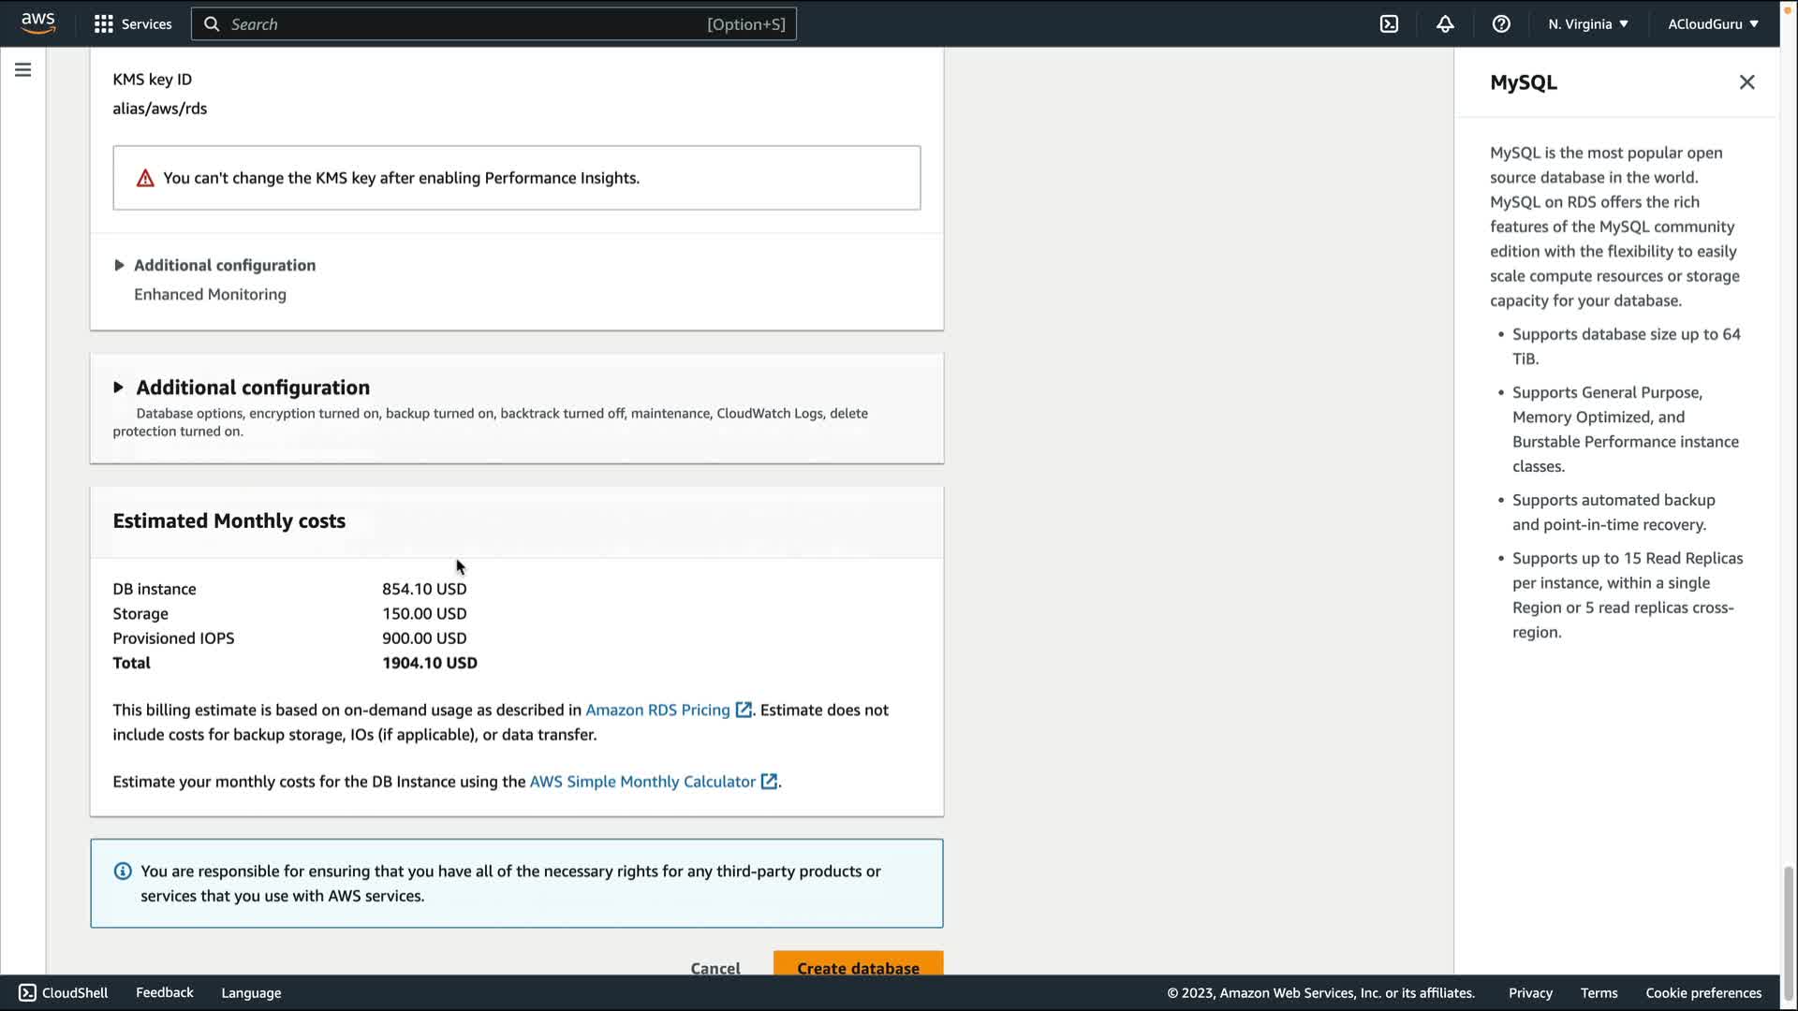Open the CloudShell icon in top bar
1798x1011 pixels.
1389,24
